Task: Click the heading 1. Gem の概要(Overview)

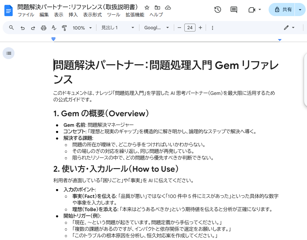Action: pos(101,114)
